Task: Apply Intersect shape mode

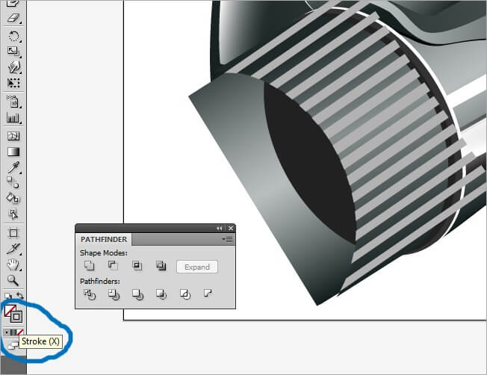Action: [x=137, y=265]
